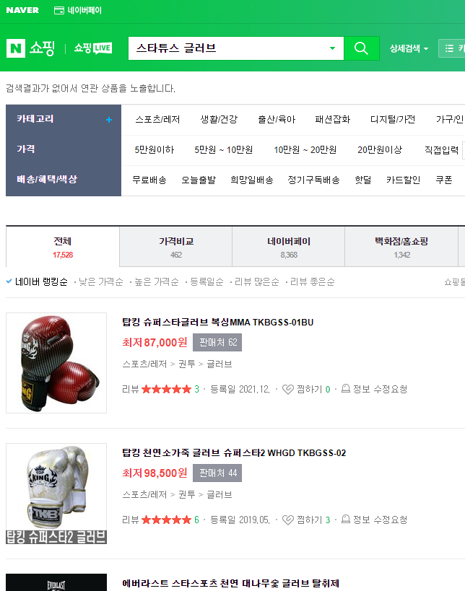
Task: Sort results by lowest price
Action: click(x=100, y=282)
